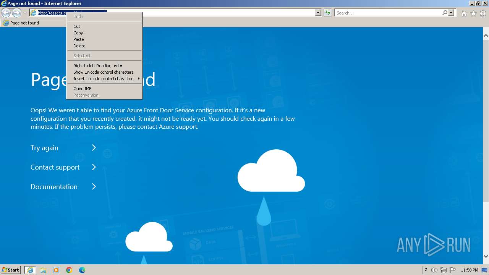Screen dimensions: 489x275
Task: Click chevron arrow next to Try again
Action: (x=94, y=148)
